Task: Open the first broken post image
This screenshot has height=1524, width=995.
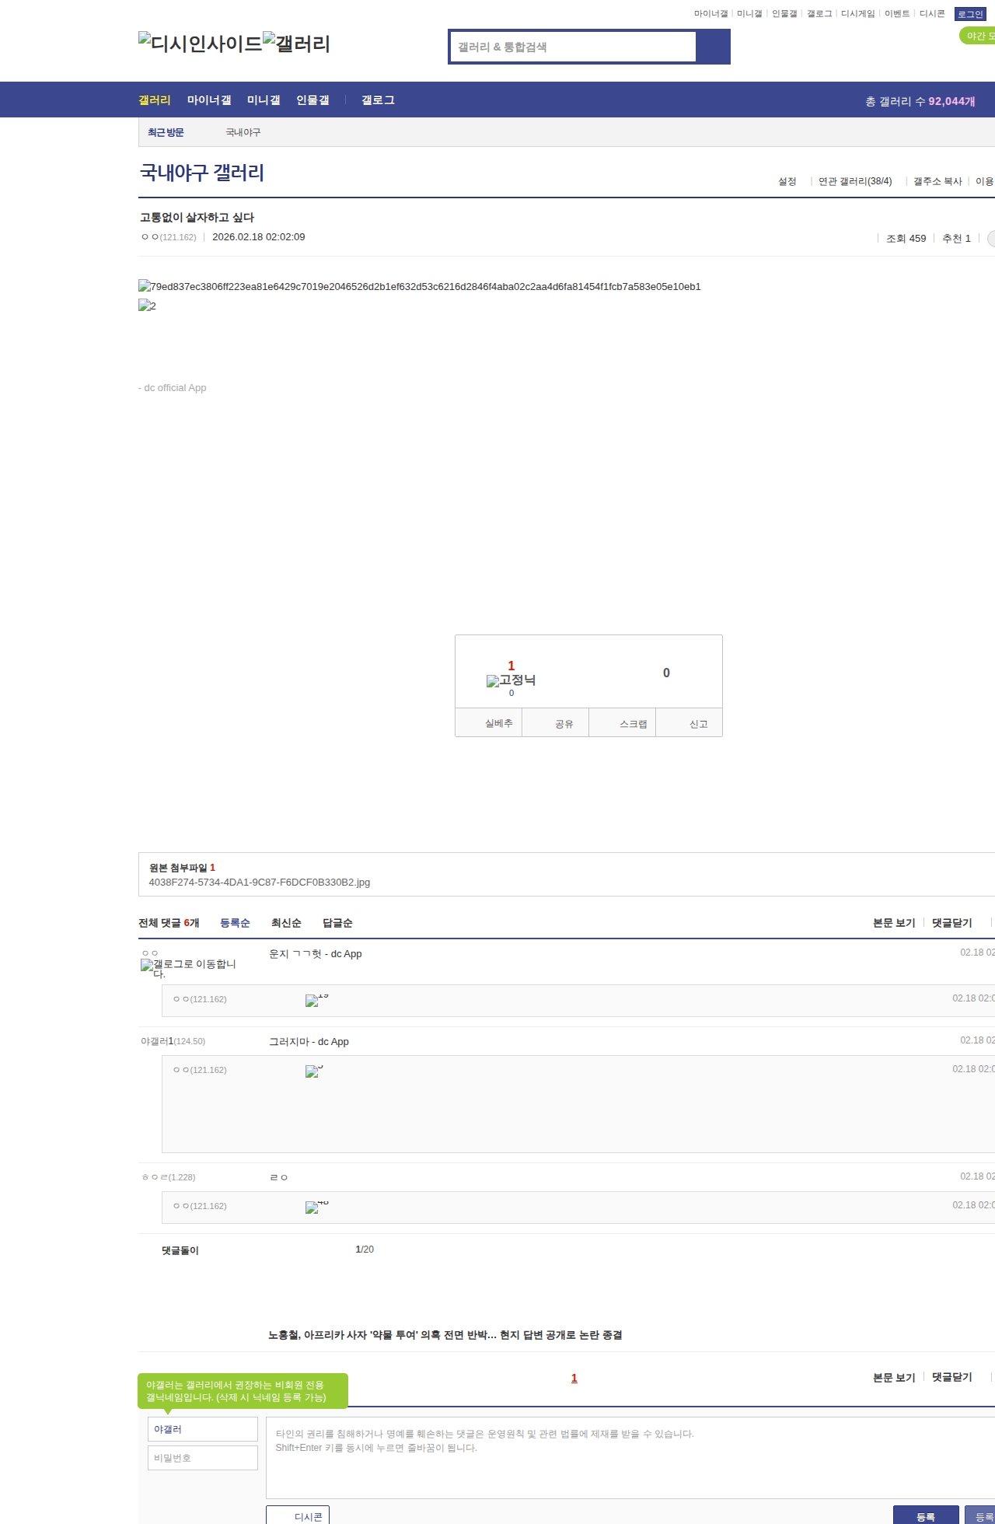Action: 420,286
